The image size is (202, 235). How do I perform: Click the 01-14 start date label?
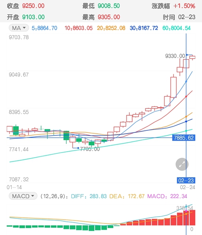click(14, 187)
